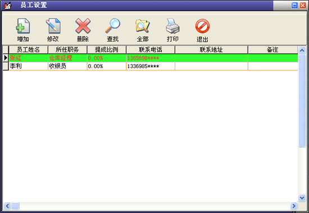
Task: Click the 提成比例 column header
Action: 106,49
